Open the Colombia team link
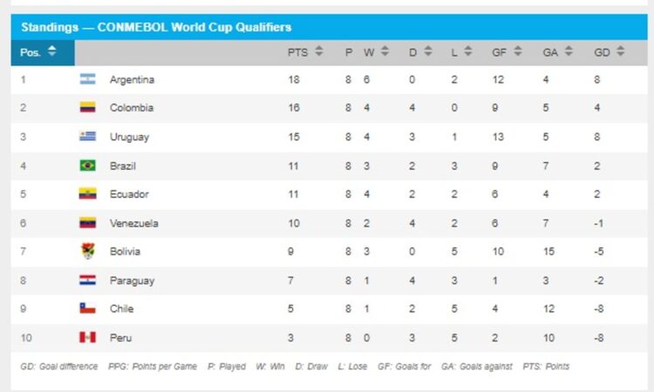Viewport: 654px width, 392px height. (132, 108)
